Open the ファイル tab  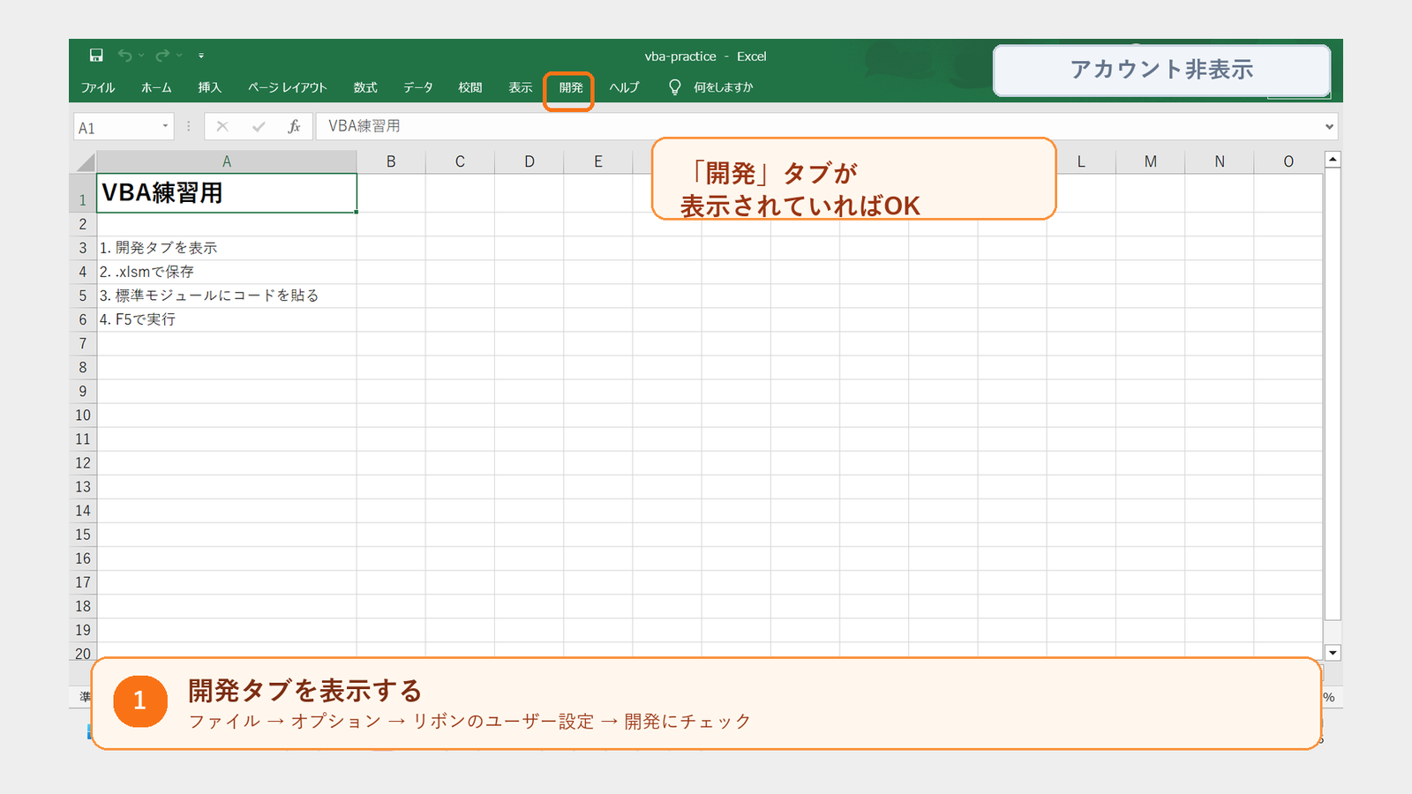coord(98,87)
